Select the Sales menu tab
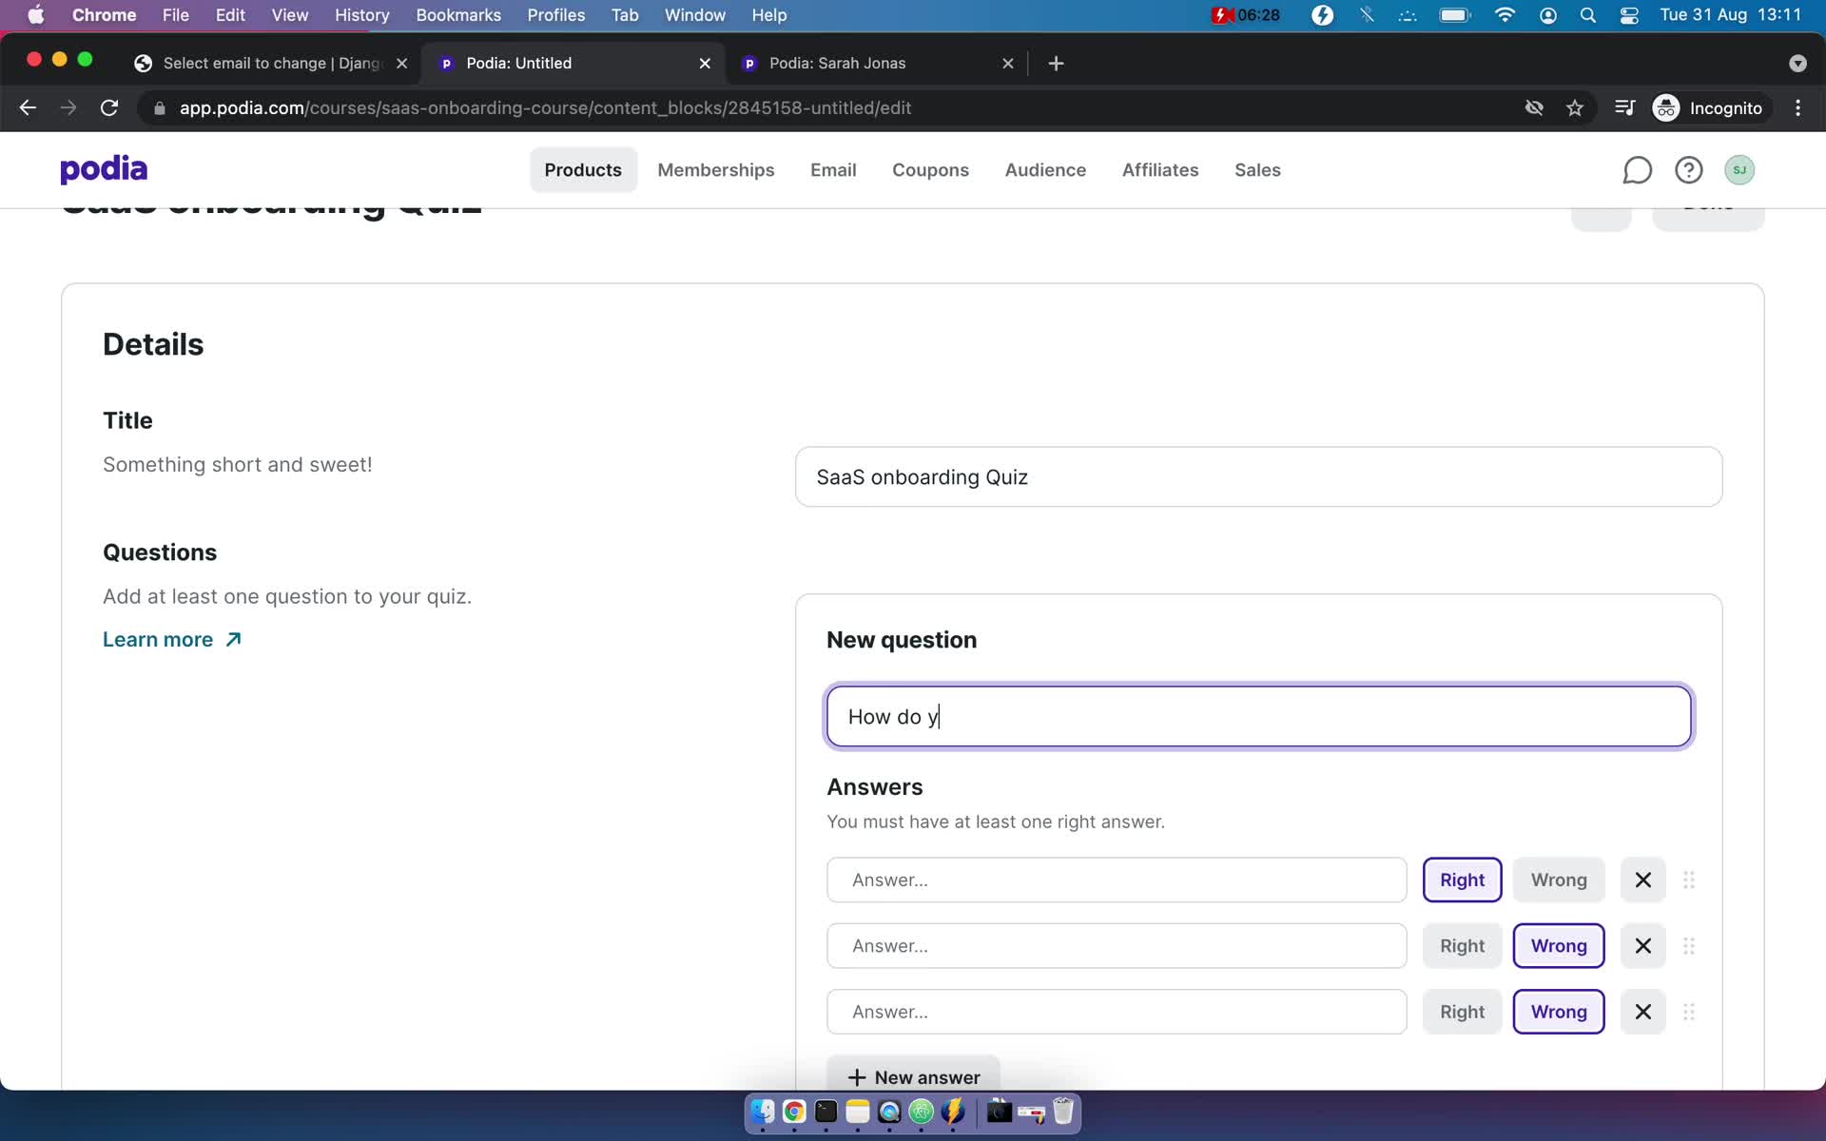The image size is (1826, 1141). 1256,168
